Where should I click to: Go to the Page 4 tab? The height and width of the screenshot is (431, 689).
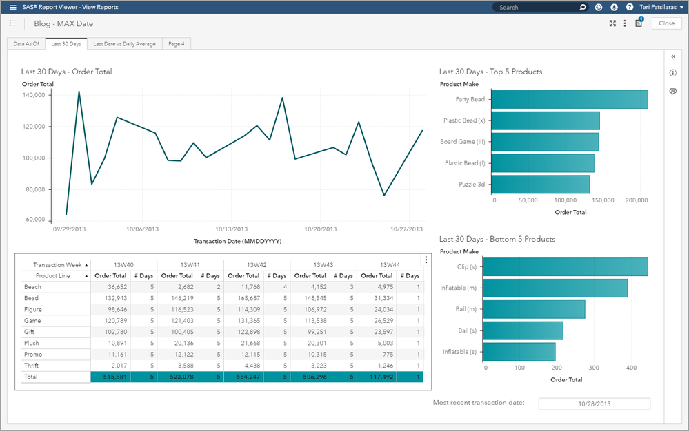177,44
